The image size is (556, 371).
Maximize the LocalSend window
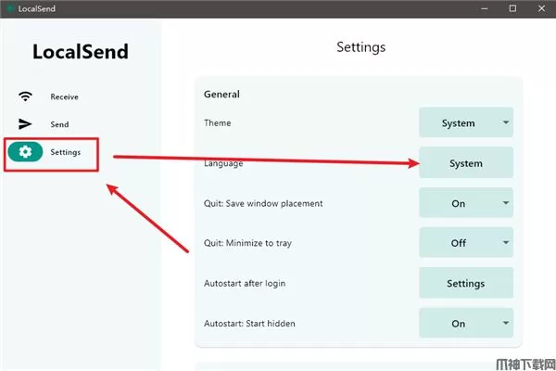click(512, 8)
